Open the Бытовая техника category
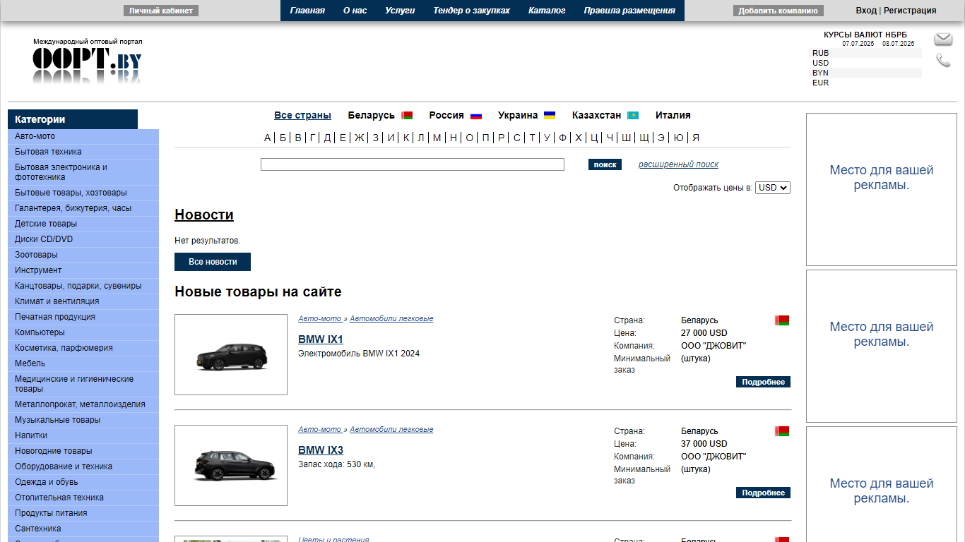 click(83, 152)
